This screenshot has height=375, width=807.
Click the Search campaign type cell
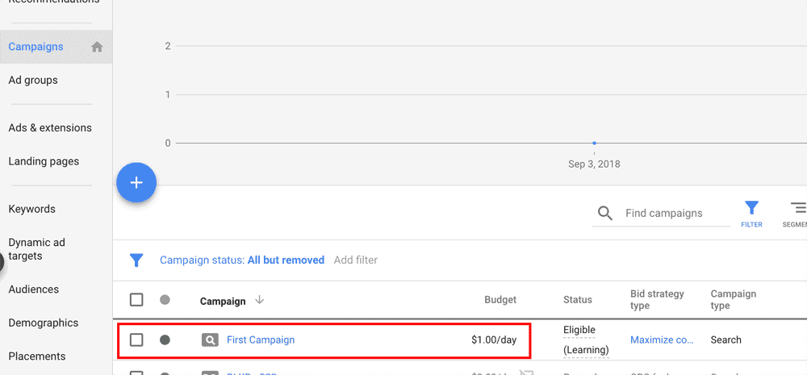726,340
